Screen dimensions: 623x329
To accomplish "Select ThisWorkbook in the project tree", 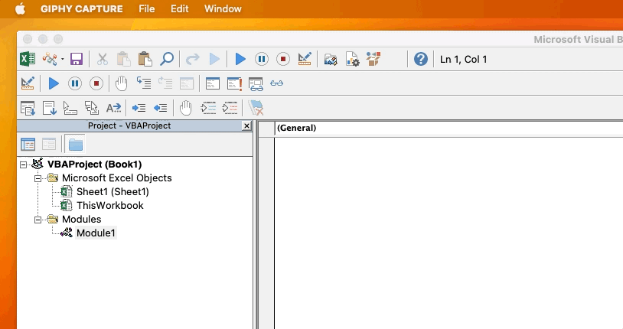I will 110,205.
